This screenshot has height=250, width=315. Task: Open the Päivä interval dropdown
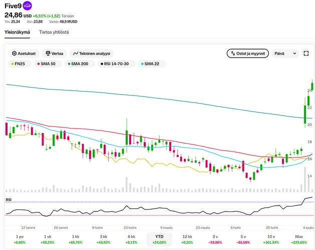[x=285, y=53]
